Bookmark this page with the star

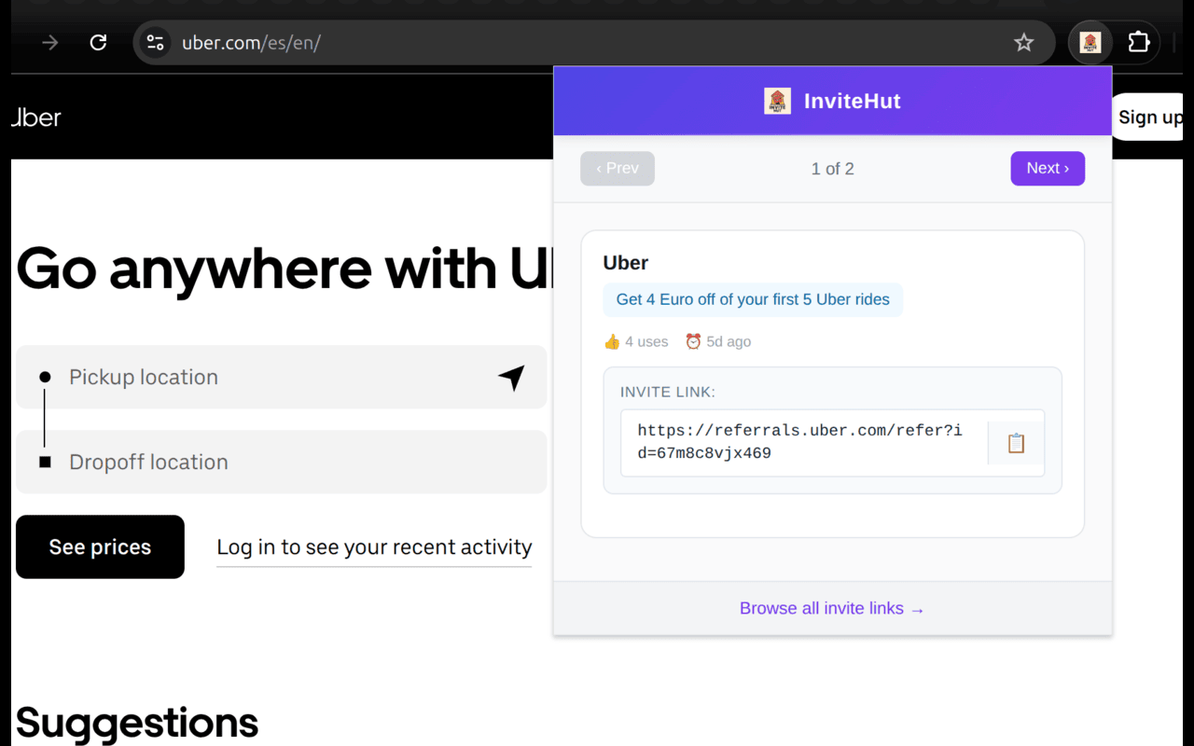pyautogui.click(x=1024, y=43)
